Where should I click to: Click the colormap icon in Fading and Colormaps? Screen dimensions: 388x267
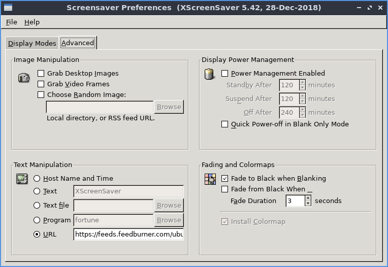point(210,179)
